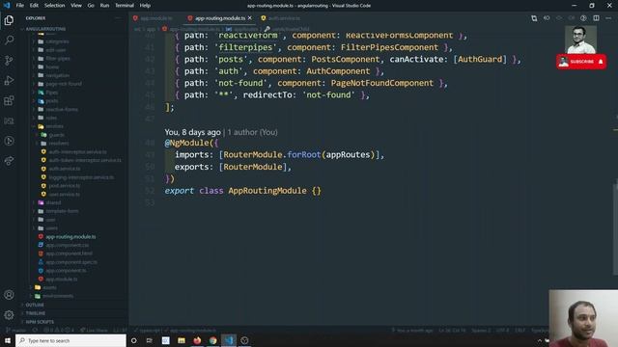Open the Help menu
The image size is (618, 347).
(145, 6)
